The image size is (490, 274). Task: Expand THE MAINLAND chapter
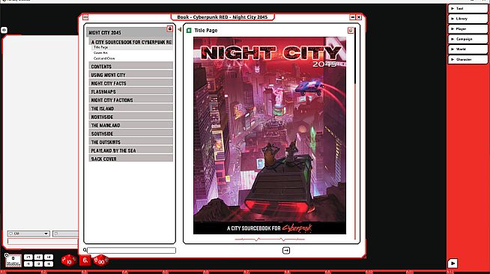pos(131,125)
